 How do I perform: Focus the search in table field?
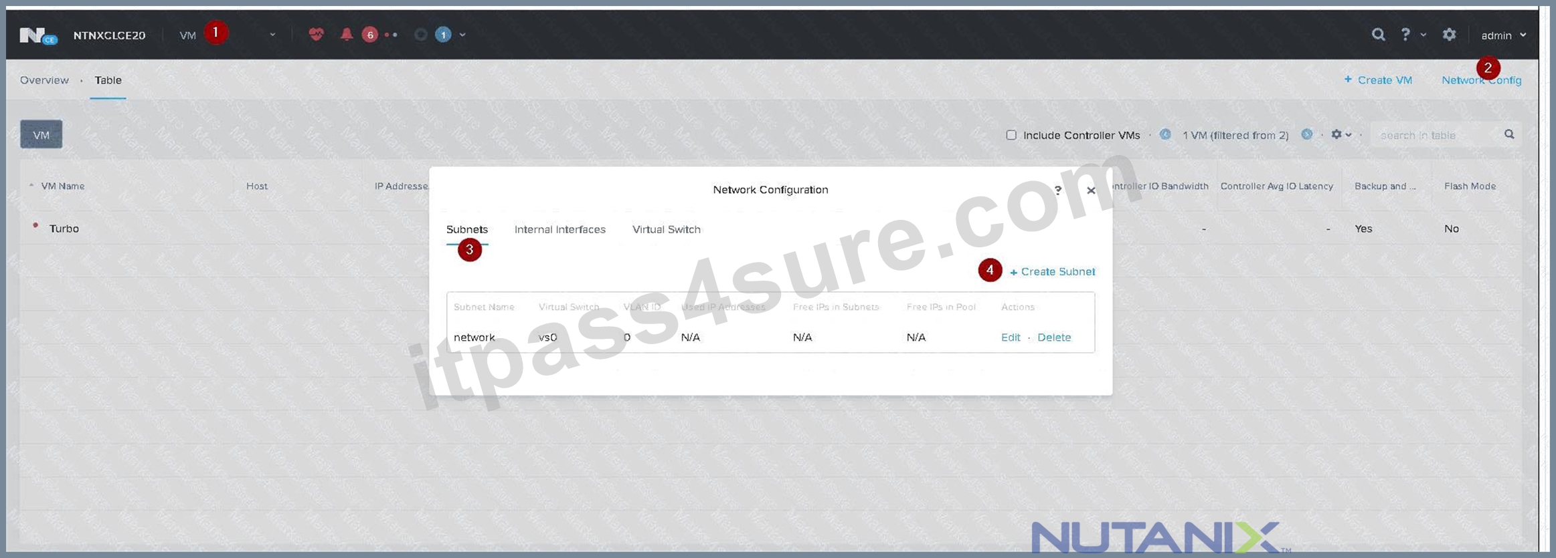click(x=1440, y=135)
